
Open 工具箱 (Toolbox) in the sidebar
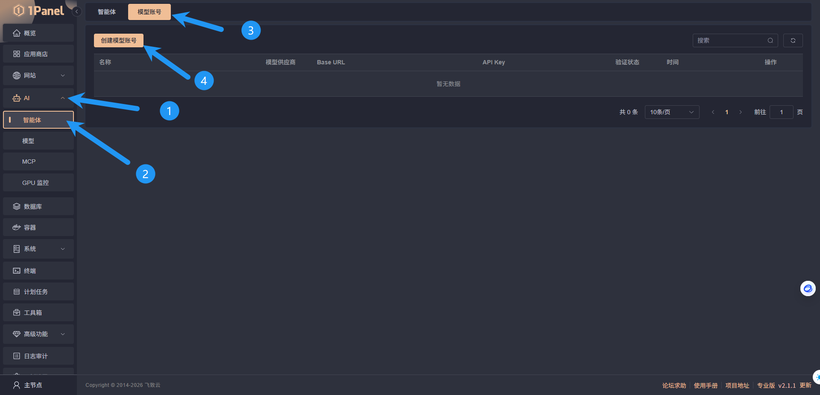point(32,313)
